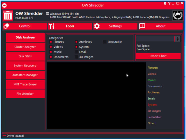Uncheck the Archieves category
Viewport: 186px width, 140px height.
pyautogui.click(x=76, y=42)
